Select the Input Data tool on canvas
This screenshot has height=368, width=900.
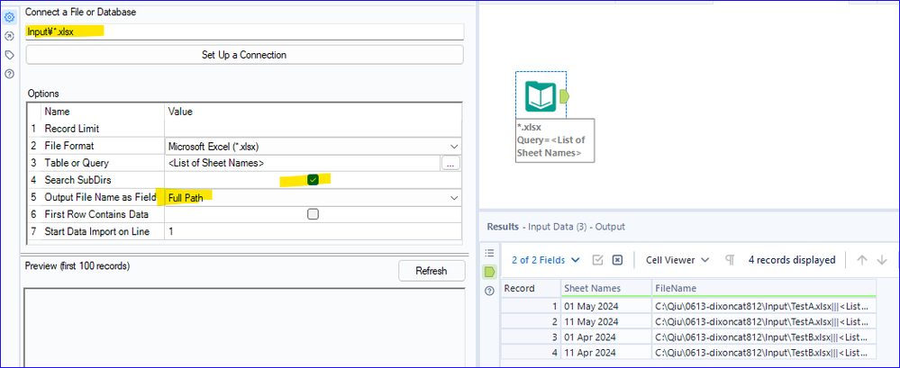[541, 95]
